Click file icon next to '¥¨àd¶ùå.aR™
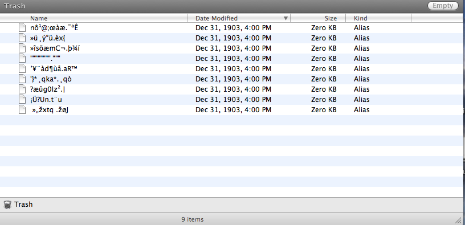 click(x=22, y=68)
